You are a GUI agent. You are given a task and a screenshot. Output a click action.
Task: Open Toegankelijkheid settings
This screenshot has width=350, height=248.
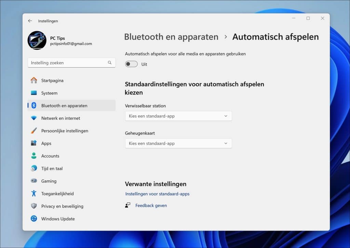[71, 194]
